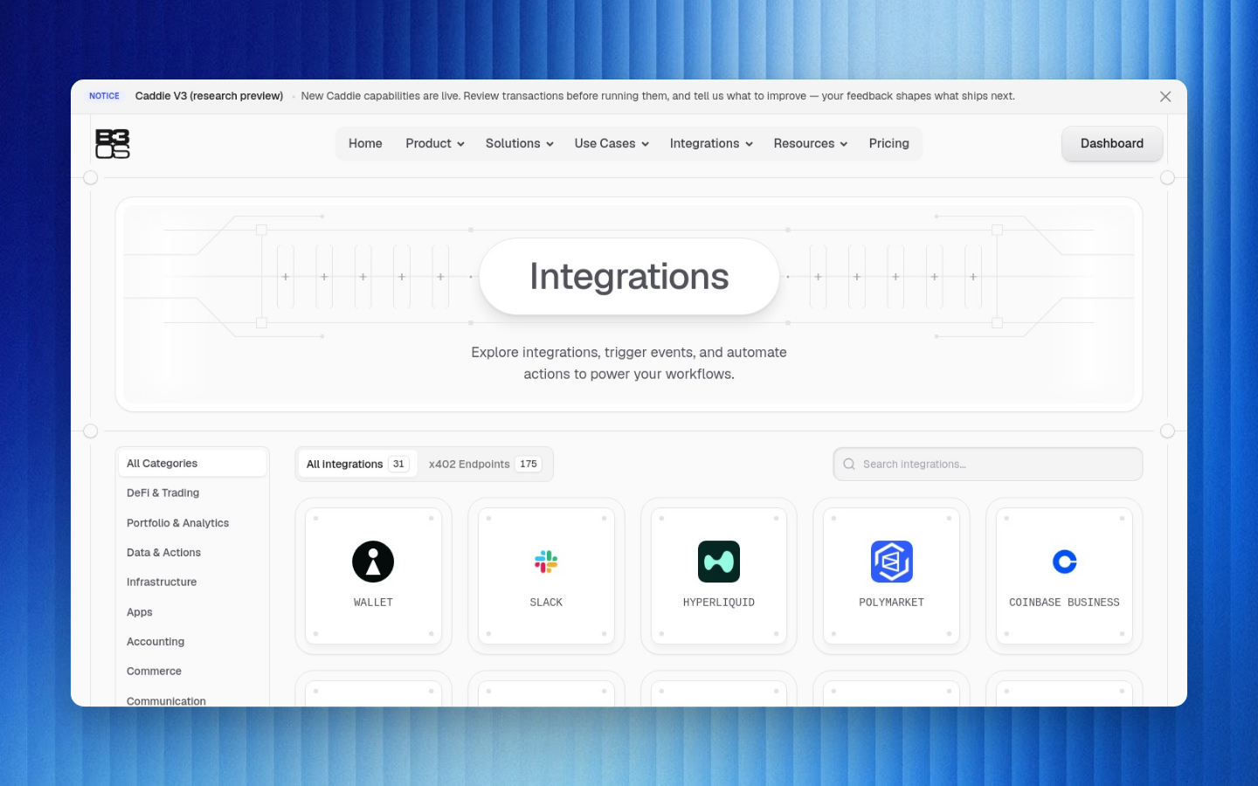Open the Slack integration icon
This screenshot has width=1258, height=786.
(x=546, y=562)
